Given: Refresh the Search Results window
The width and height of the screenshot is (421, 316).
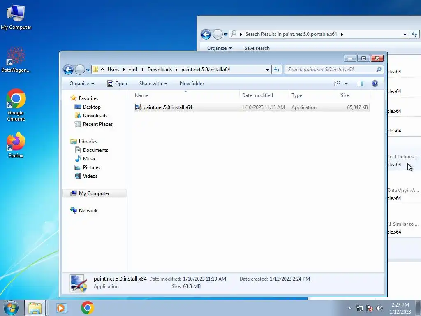Looking at the screenshot, I should (x=414, y=35).
